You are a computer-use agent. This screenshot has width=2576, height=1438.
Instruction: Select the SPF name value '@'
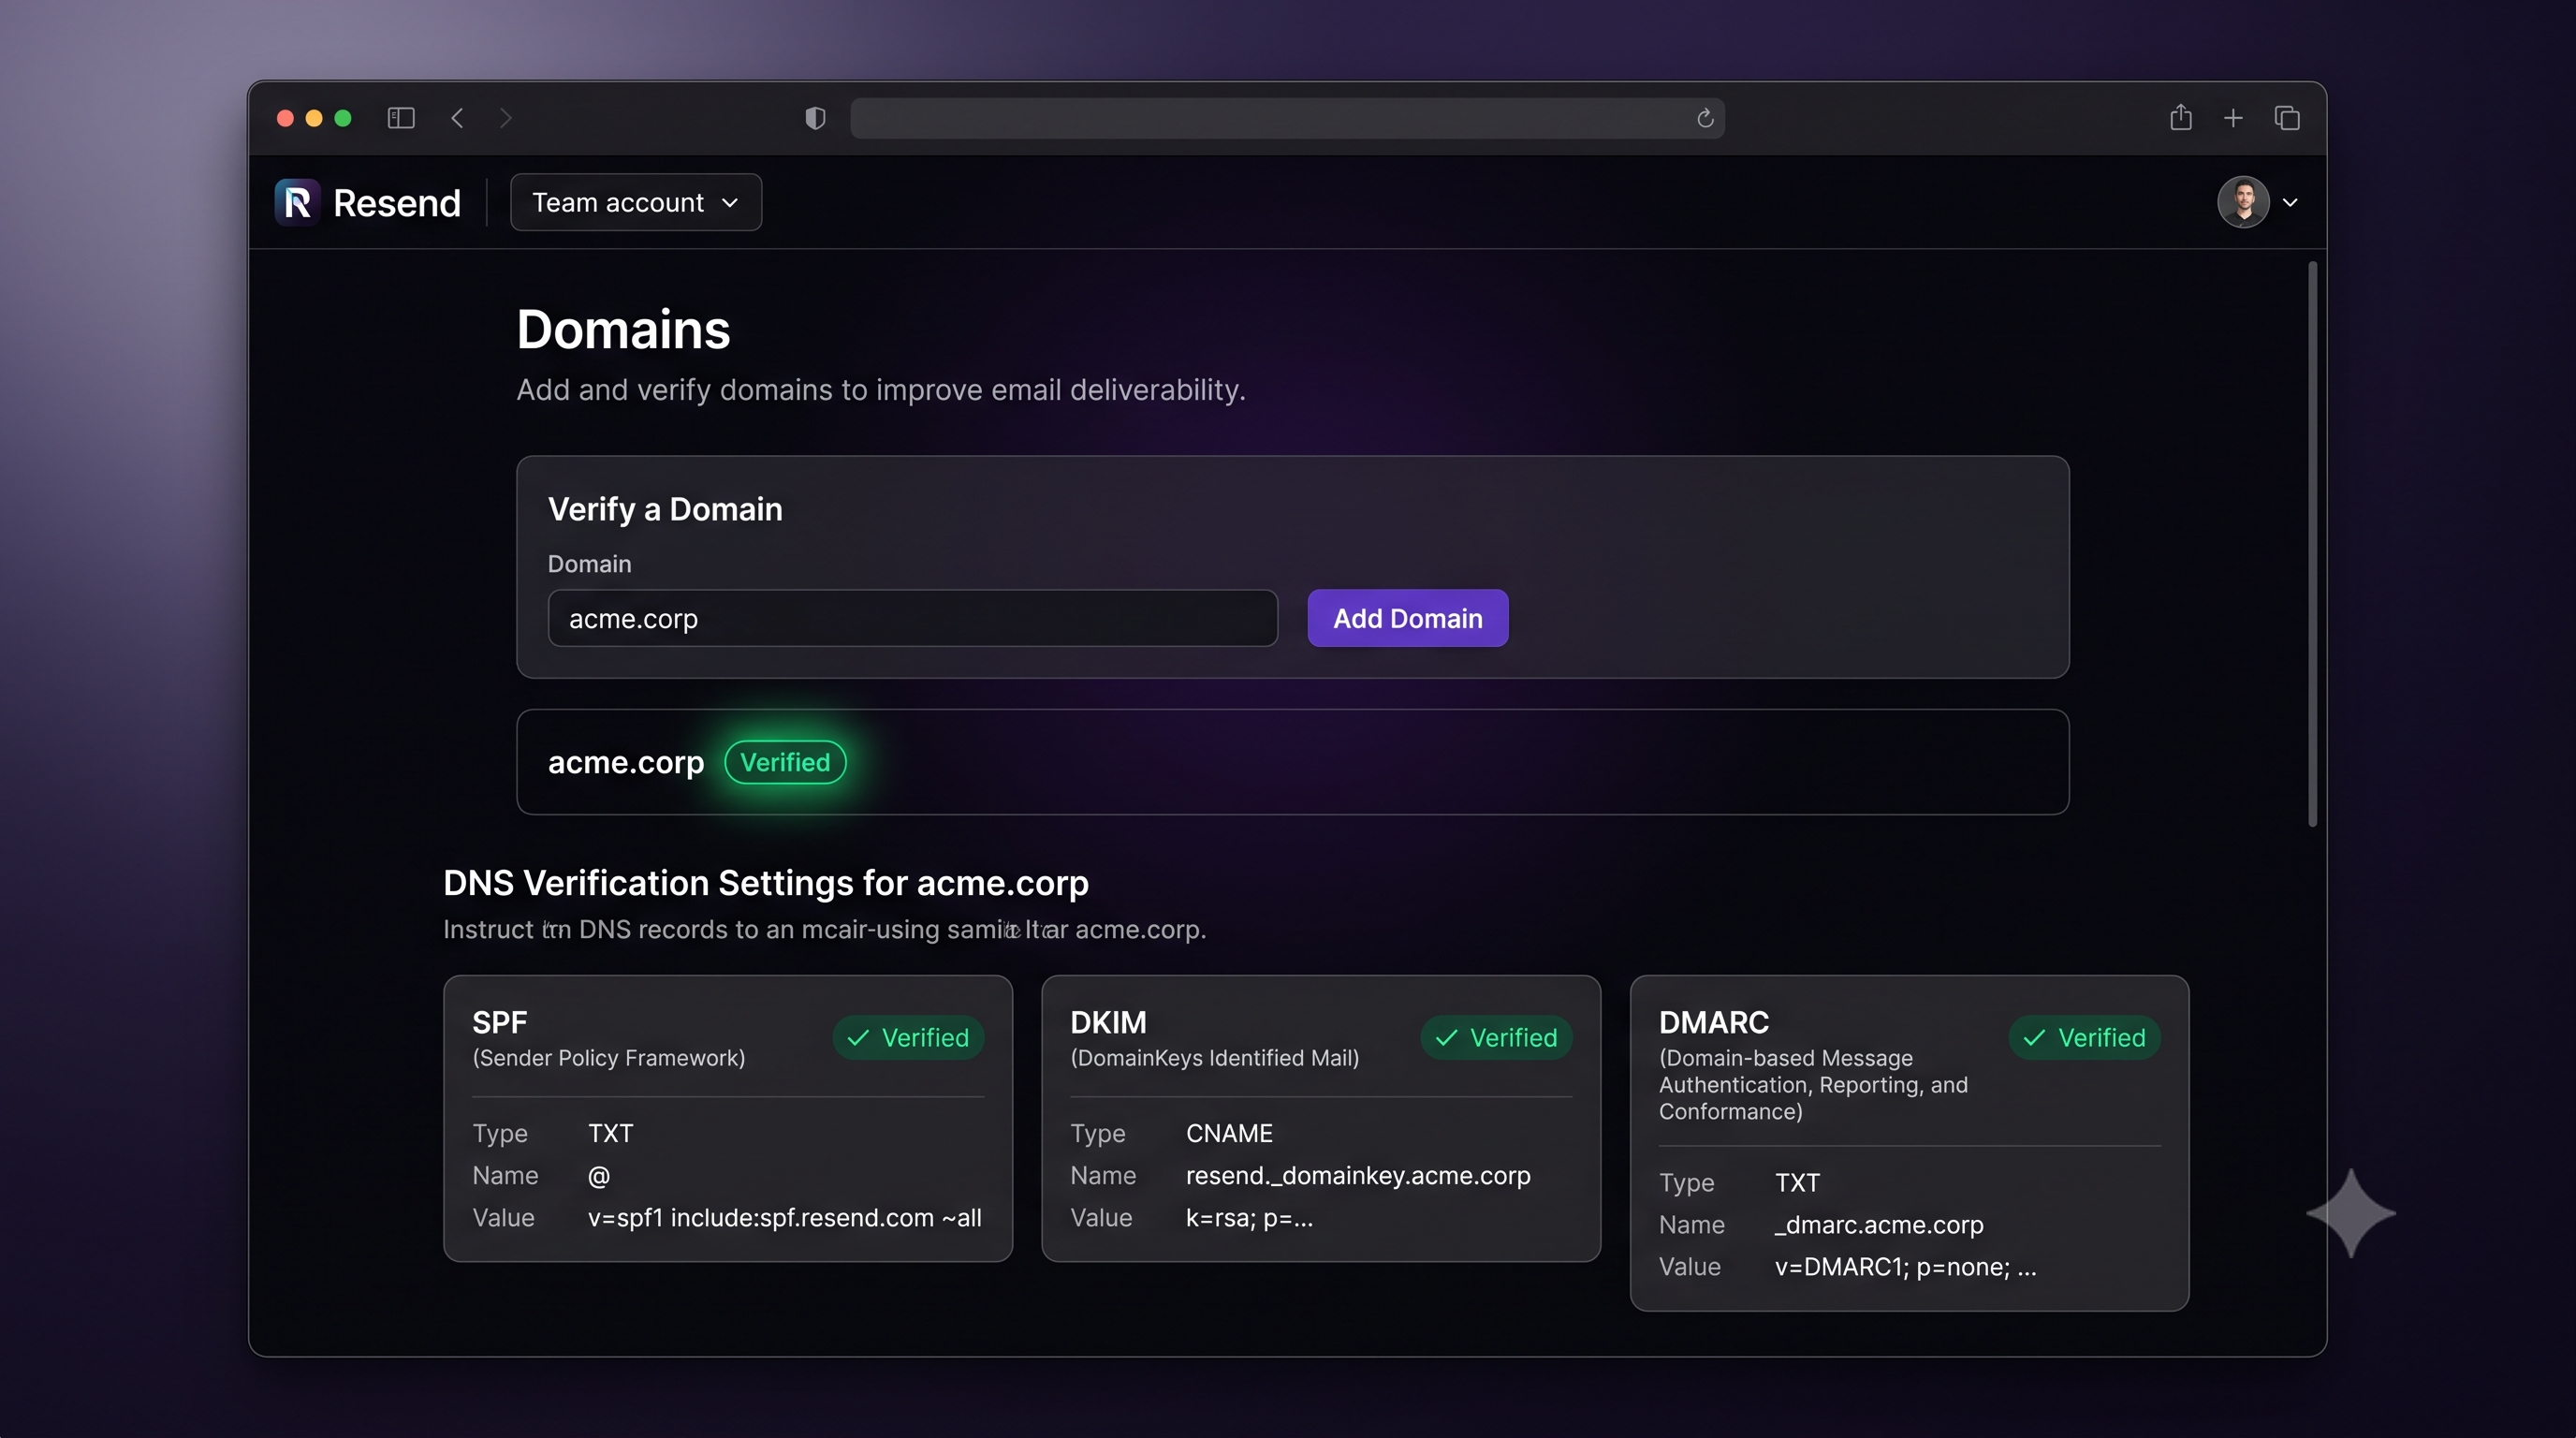(599, 1175)
